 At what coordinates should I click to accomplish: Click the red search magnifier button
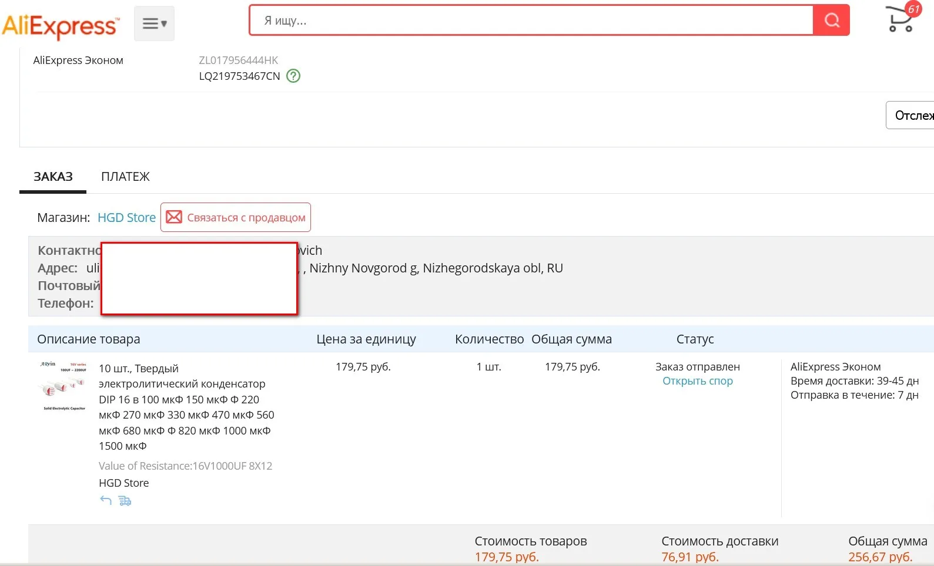pos(831,21)
